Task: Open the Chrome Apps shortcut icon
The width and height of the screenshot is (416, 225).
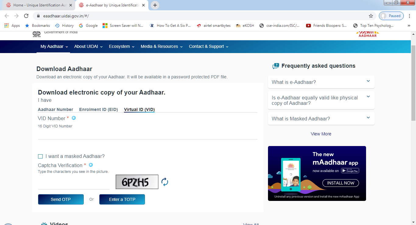Action: pyautogui.click(x=7, y=26)
